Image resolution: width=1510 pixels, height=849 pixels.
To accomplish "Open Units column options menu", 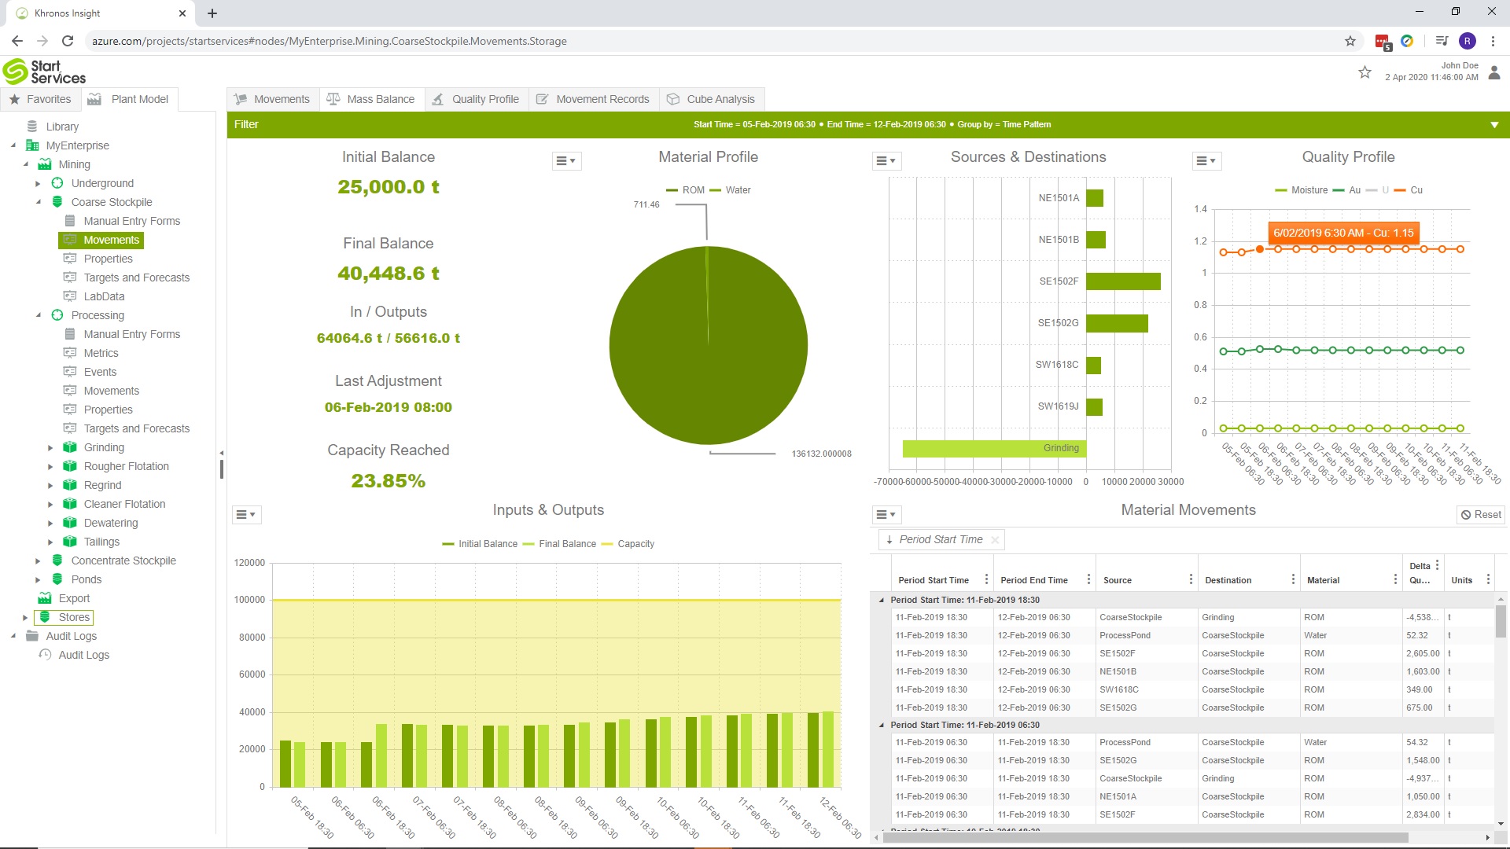I will 1488,579.
